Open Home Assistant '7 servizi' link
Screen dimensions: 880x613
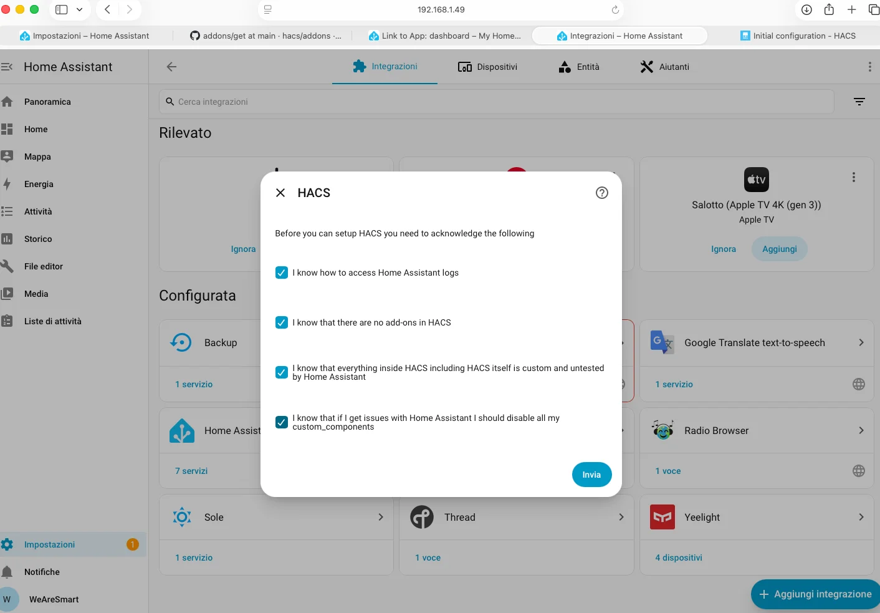point(191,471)
